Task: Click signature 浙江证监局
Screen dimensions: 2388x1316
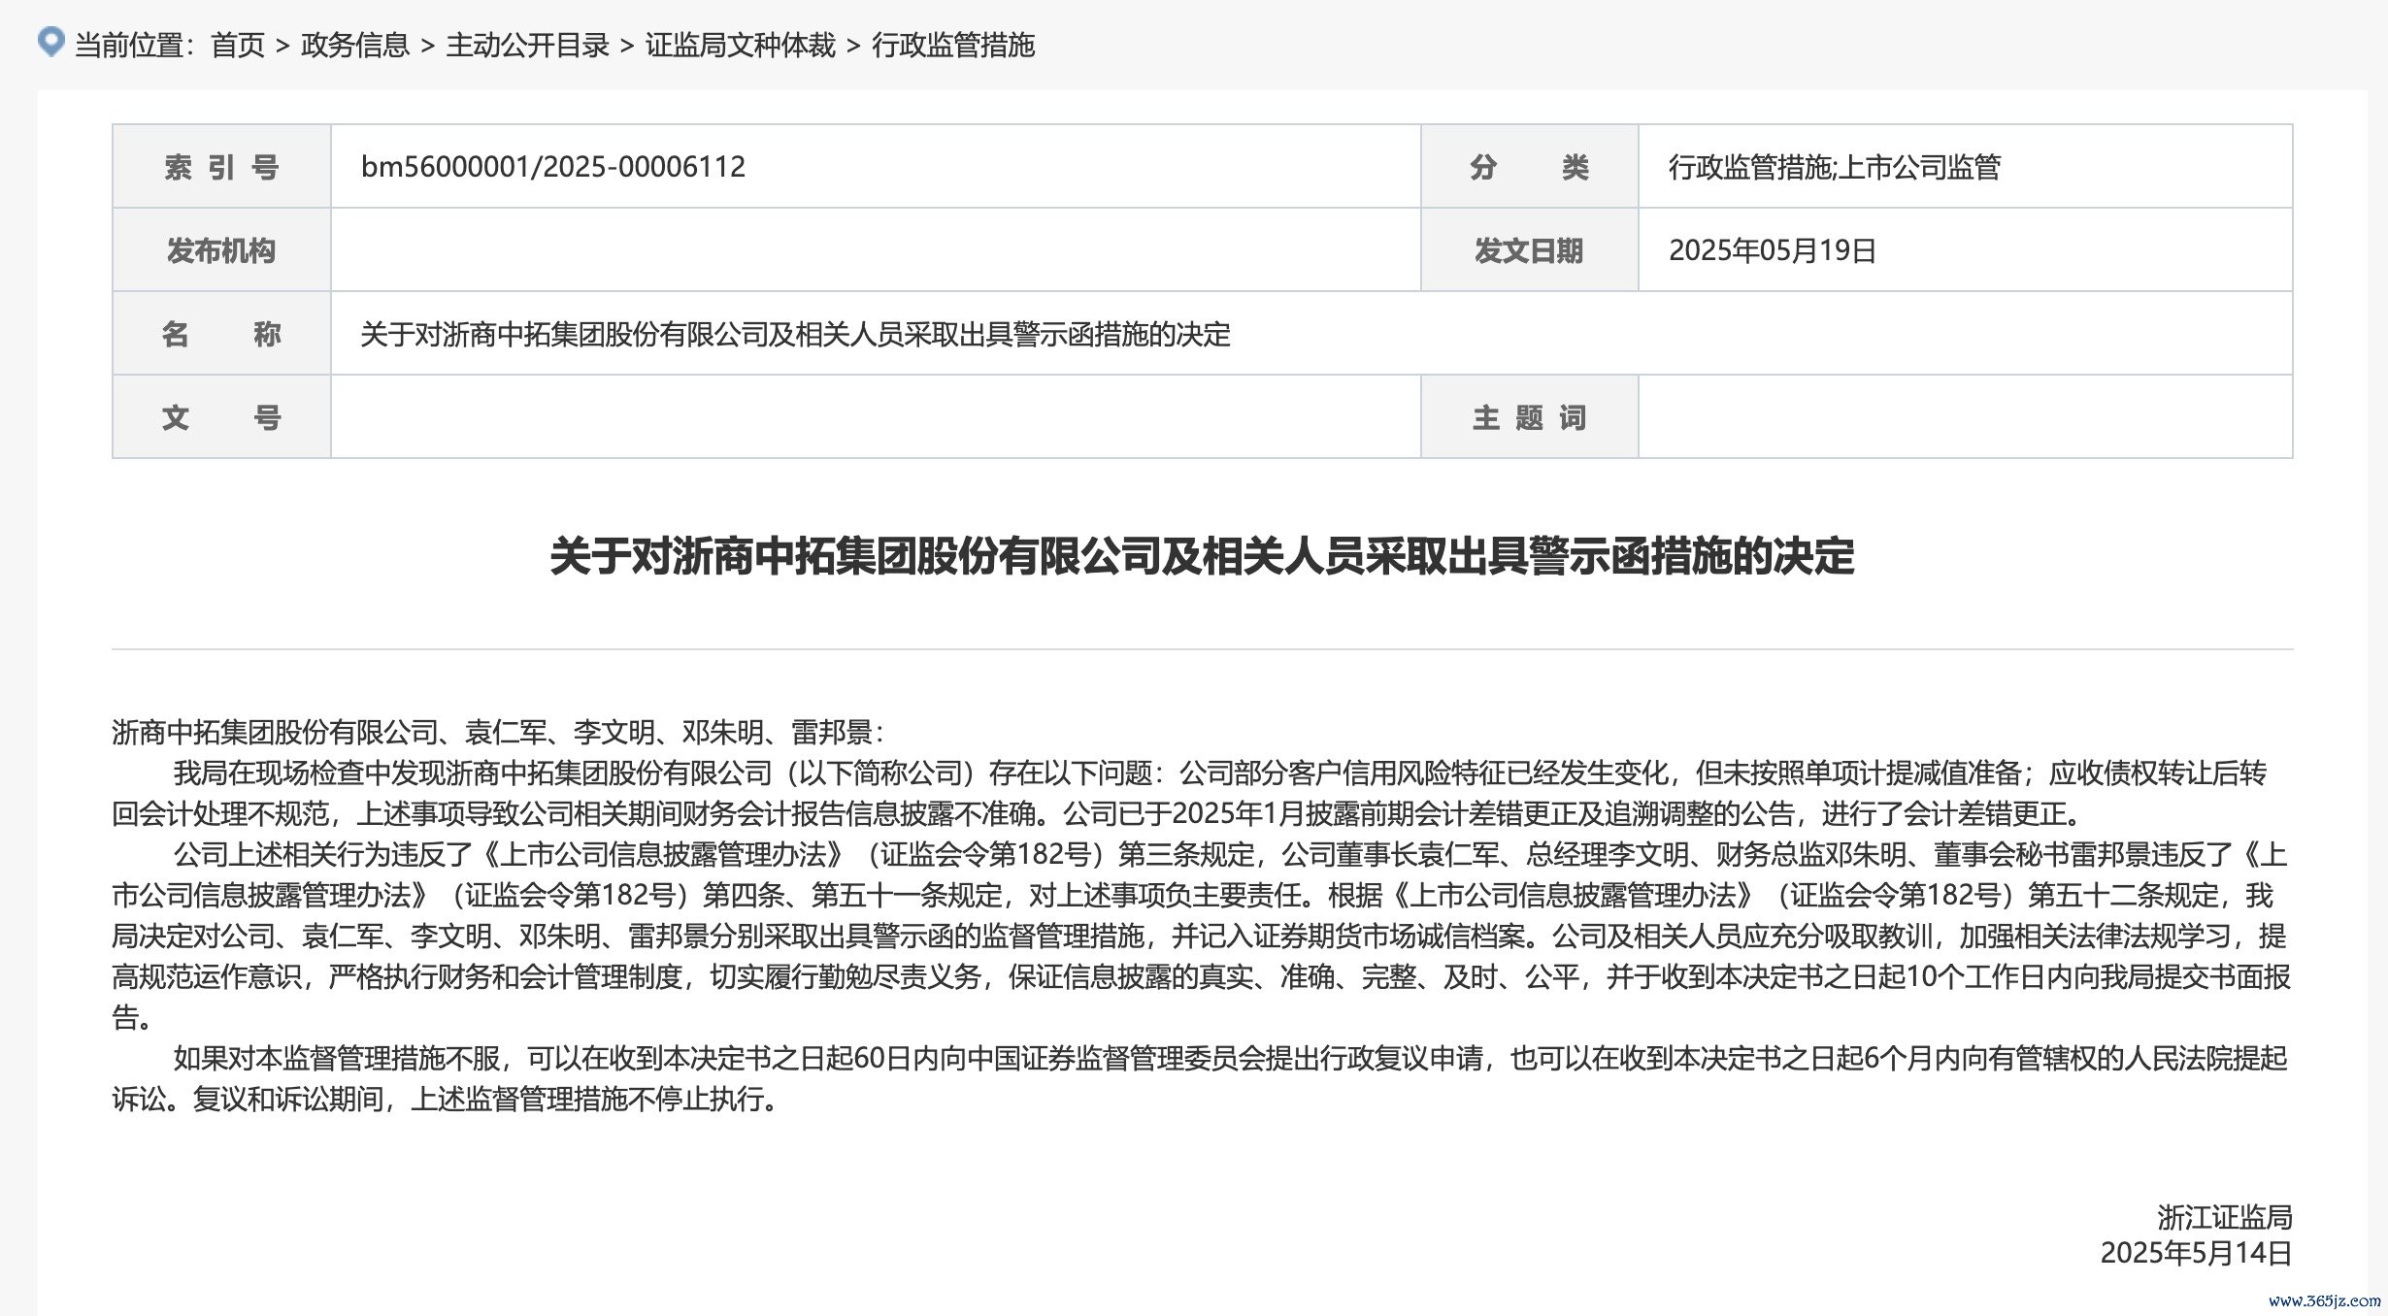Action: [2224, 1217]
